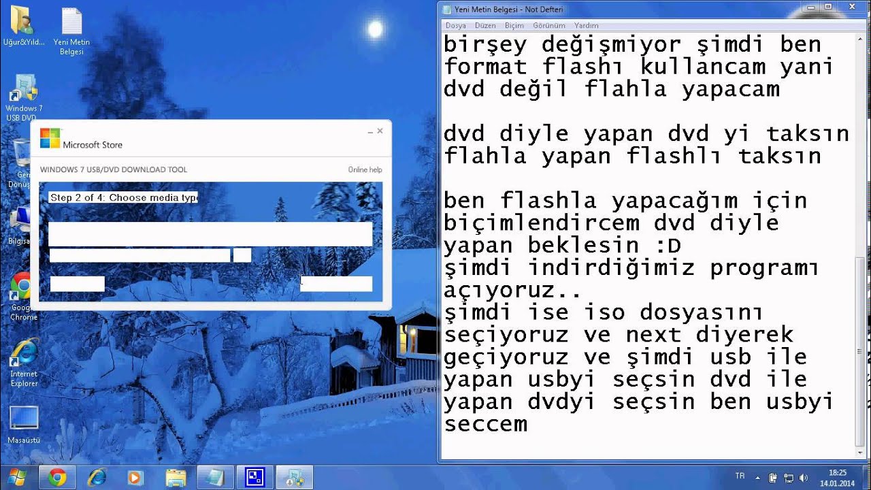Screen dimensions: 871x490
Task: Select the Bilgisayar desktop icon
Action: [20, 225]
